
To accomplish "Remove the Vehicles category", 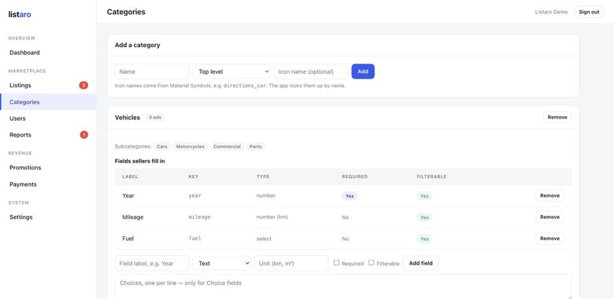I will pyautogui.click(x=557, y=117).
